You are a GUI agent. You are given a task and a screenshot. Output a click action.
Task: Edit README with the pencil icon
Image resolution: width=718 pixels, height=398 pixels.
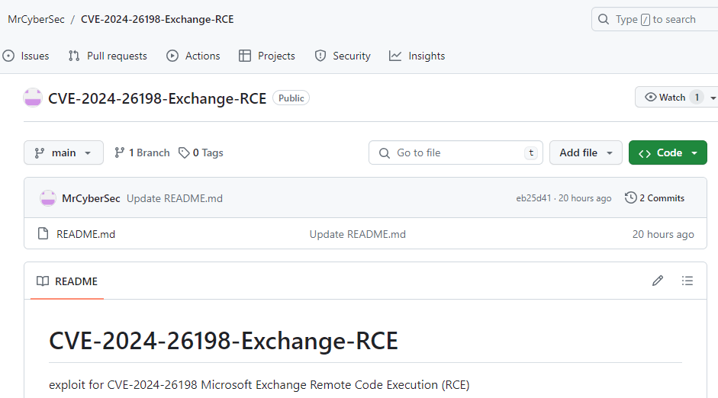click(658, 281)
